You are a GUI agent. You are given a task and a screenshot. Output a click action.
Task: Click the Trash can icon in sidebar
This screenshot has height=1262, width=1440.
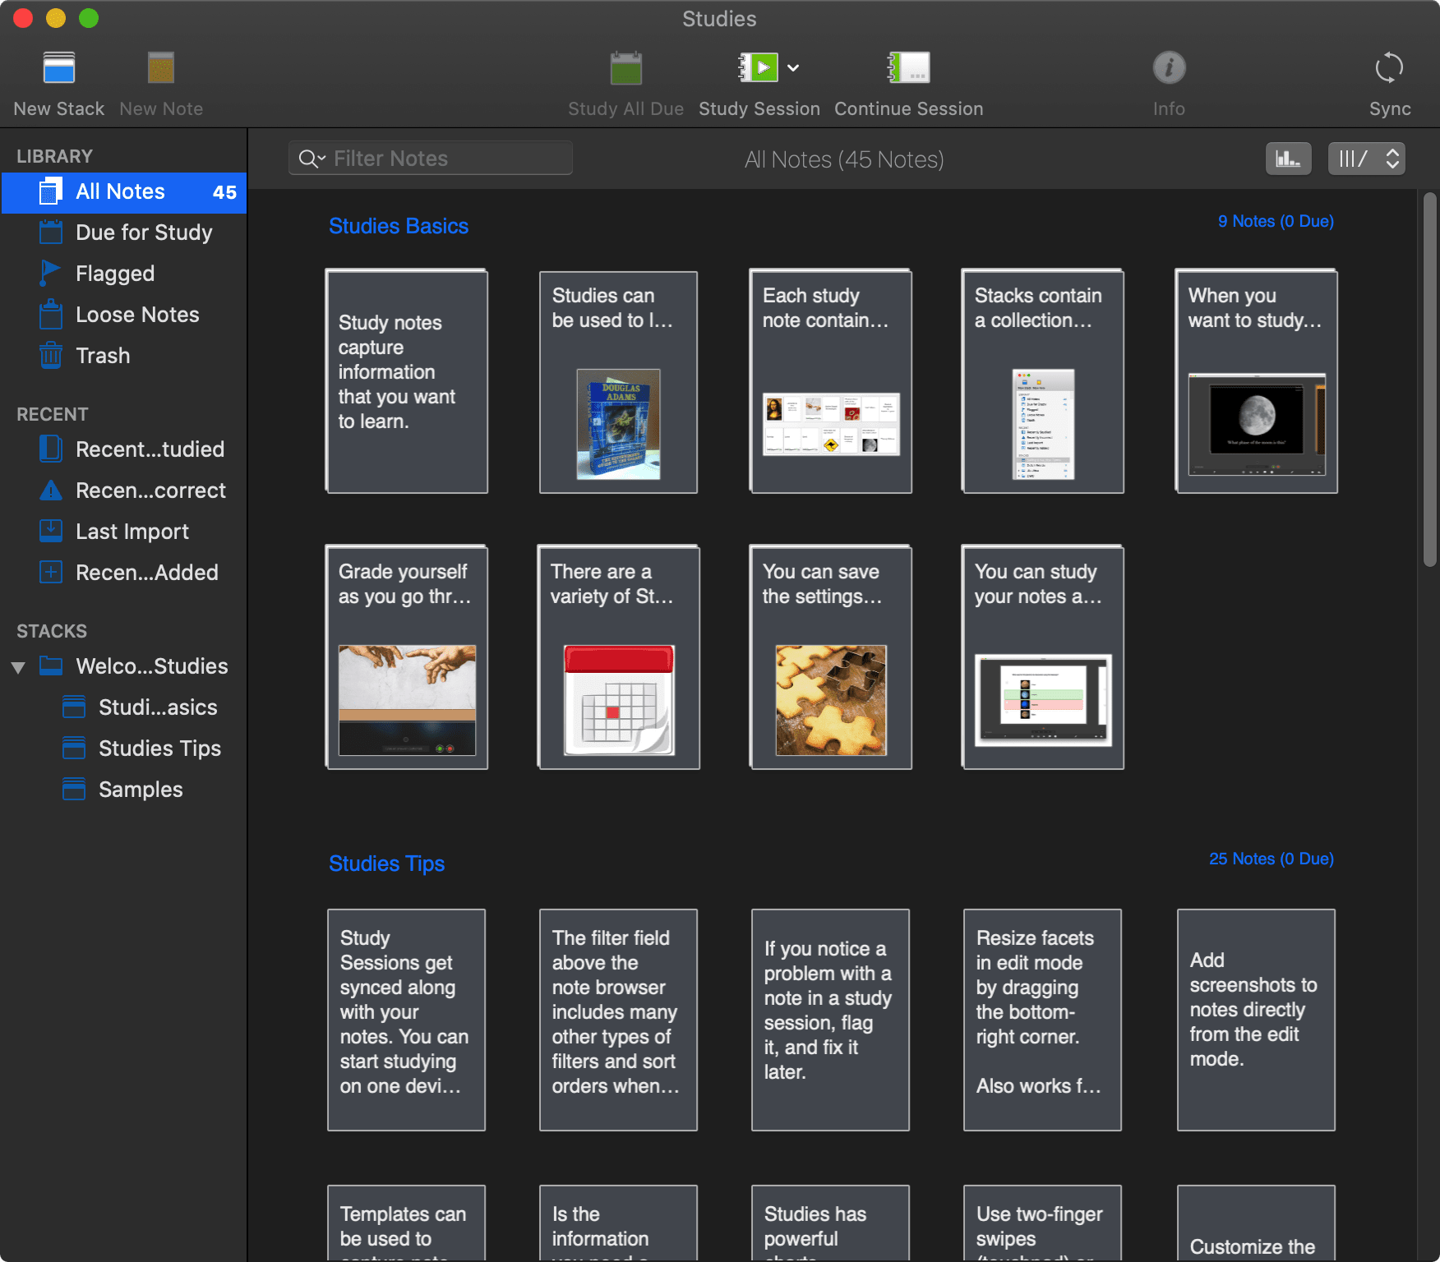[51, 356]
